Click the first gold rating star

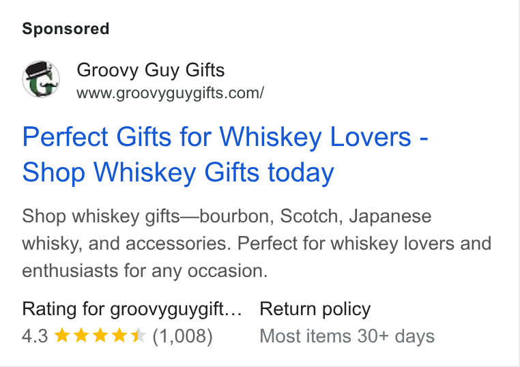pyautogui.click(x=61, y=335)
